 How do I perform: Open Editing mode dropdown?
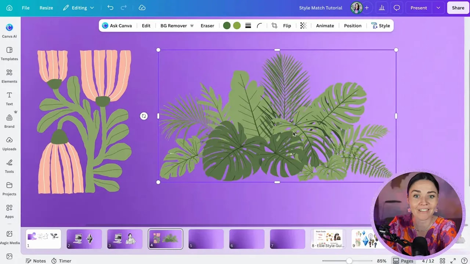pyautogui.click(x=78, y=8)
